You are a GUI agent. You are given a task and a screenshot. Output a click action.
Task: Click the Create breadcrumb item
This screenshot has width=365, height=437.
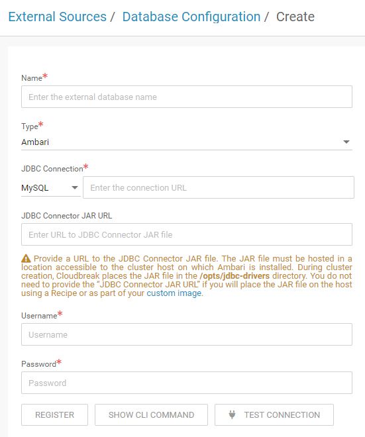[x=295, y=17]
